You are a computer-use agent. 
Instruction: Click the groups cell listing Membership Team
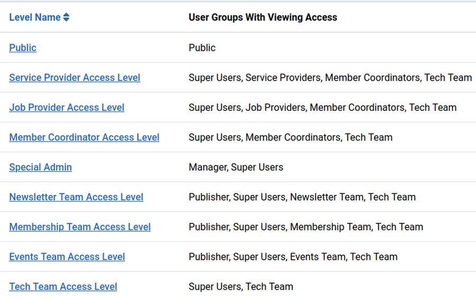[x=306, y=227]
